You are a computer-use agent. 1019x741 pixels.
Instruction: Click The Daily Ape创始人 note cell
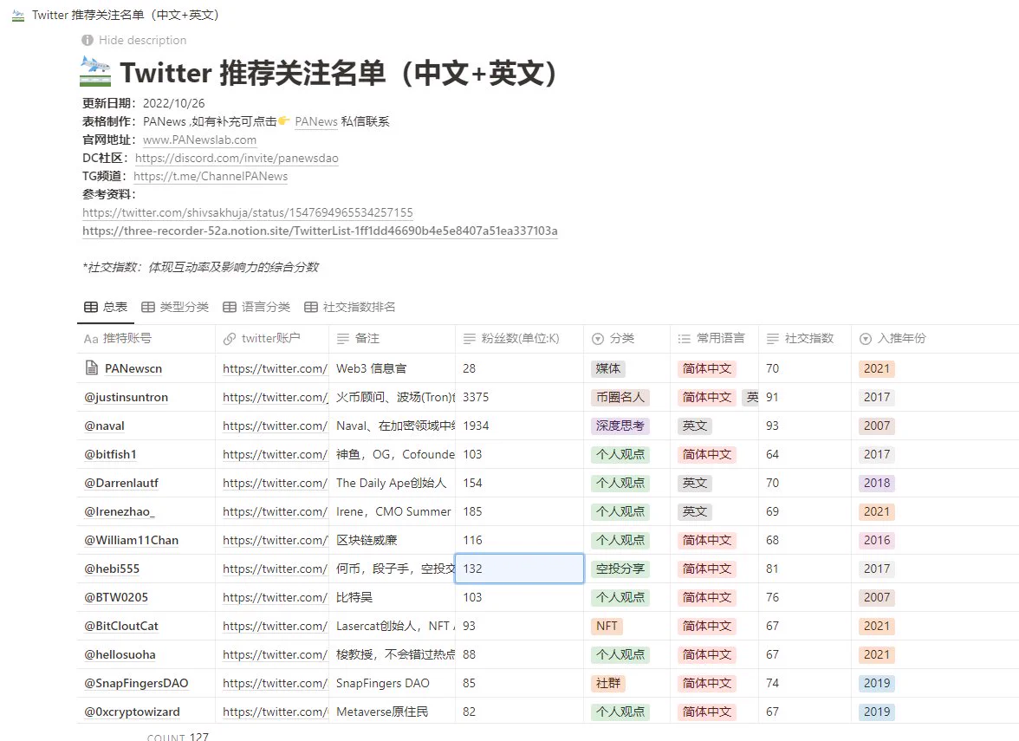click(x=392, y=483)
